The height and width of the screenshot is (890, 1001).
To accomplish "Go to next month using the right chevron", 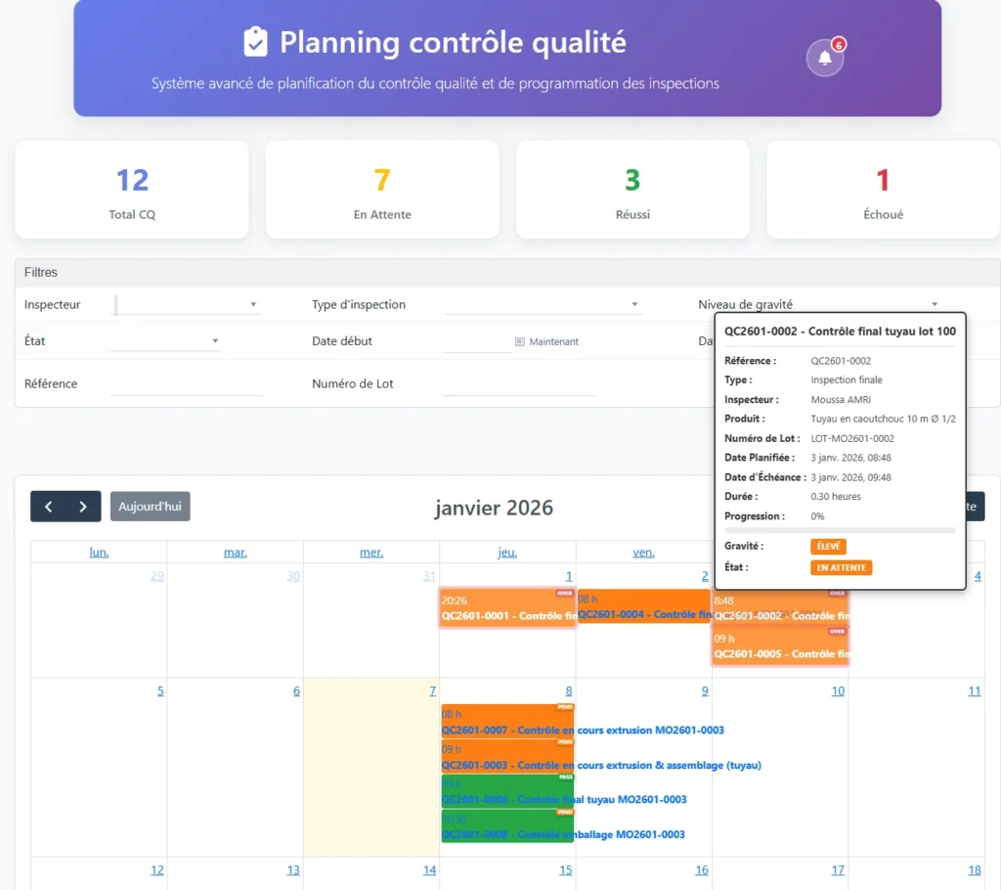I will pos(83,507).
